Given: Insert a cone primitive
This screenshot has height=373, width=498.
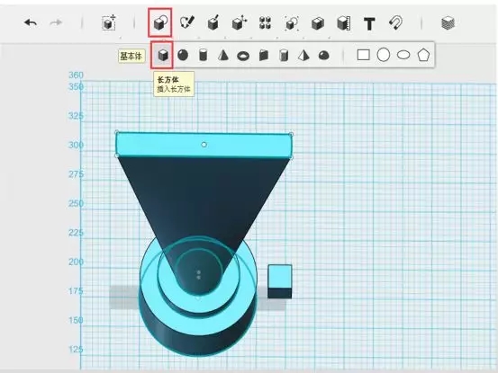Looking at the screenshot, I should 223,56.
